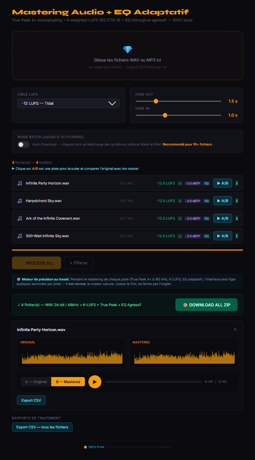
Task: Click file name Infinite Party Horizon.wav in list
Action: (x=47, y=183)
